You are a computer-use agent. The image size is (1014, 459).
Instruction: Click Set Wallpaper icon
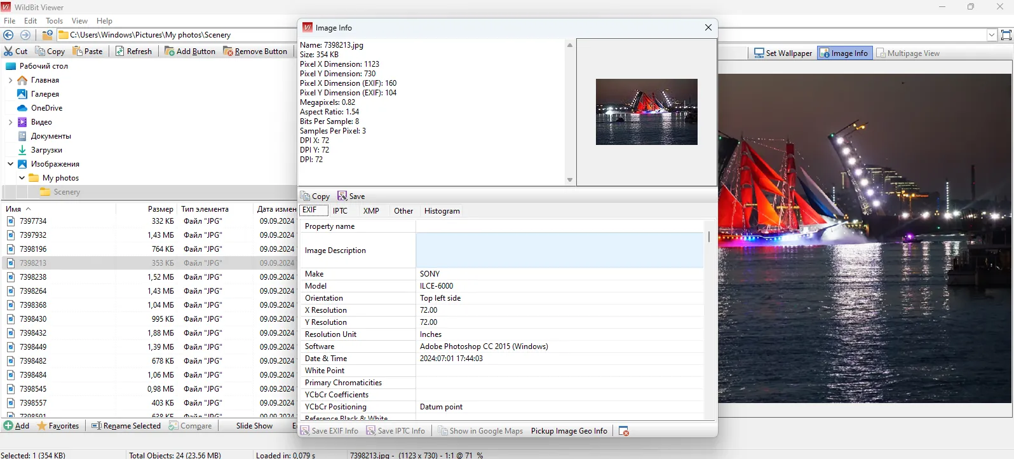coord(759,53)
